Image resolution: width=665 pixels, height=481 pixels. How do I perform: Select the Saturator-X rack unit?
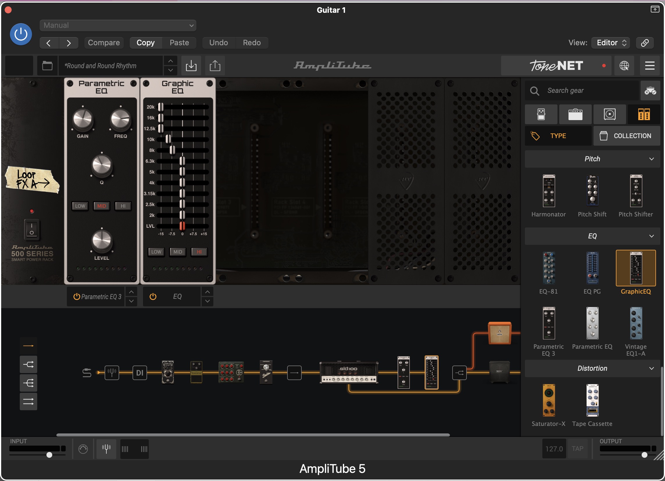[x=548, y=400]
